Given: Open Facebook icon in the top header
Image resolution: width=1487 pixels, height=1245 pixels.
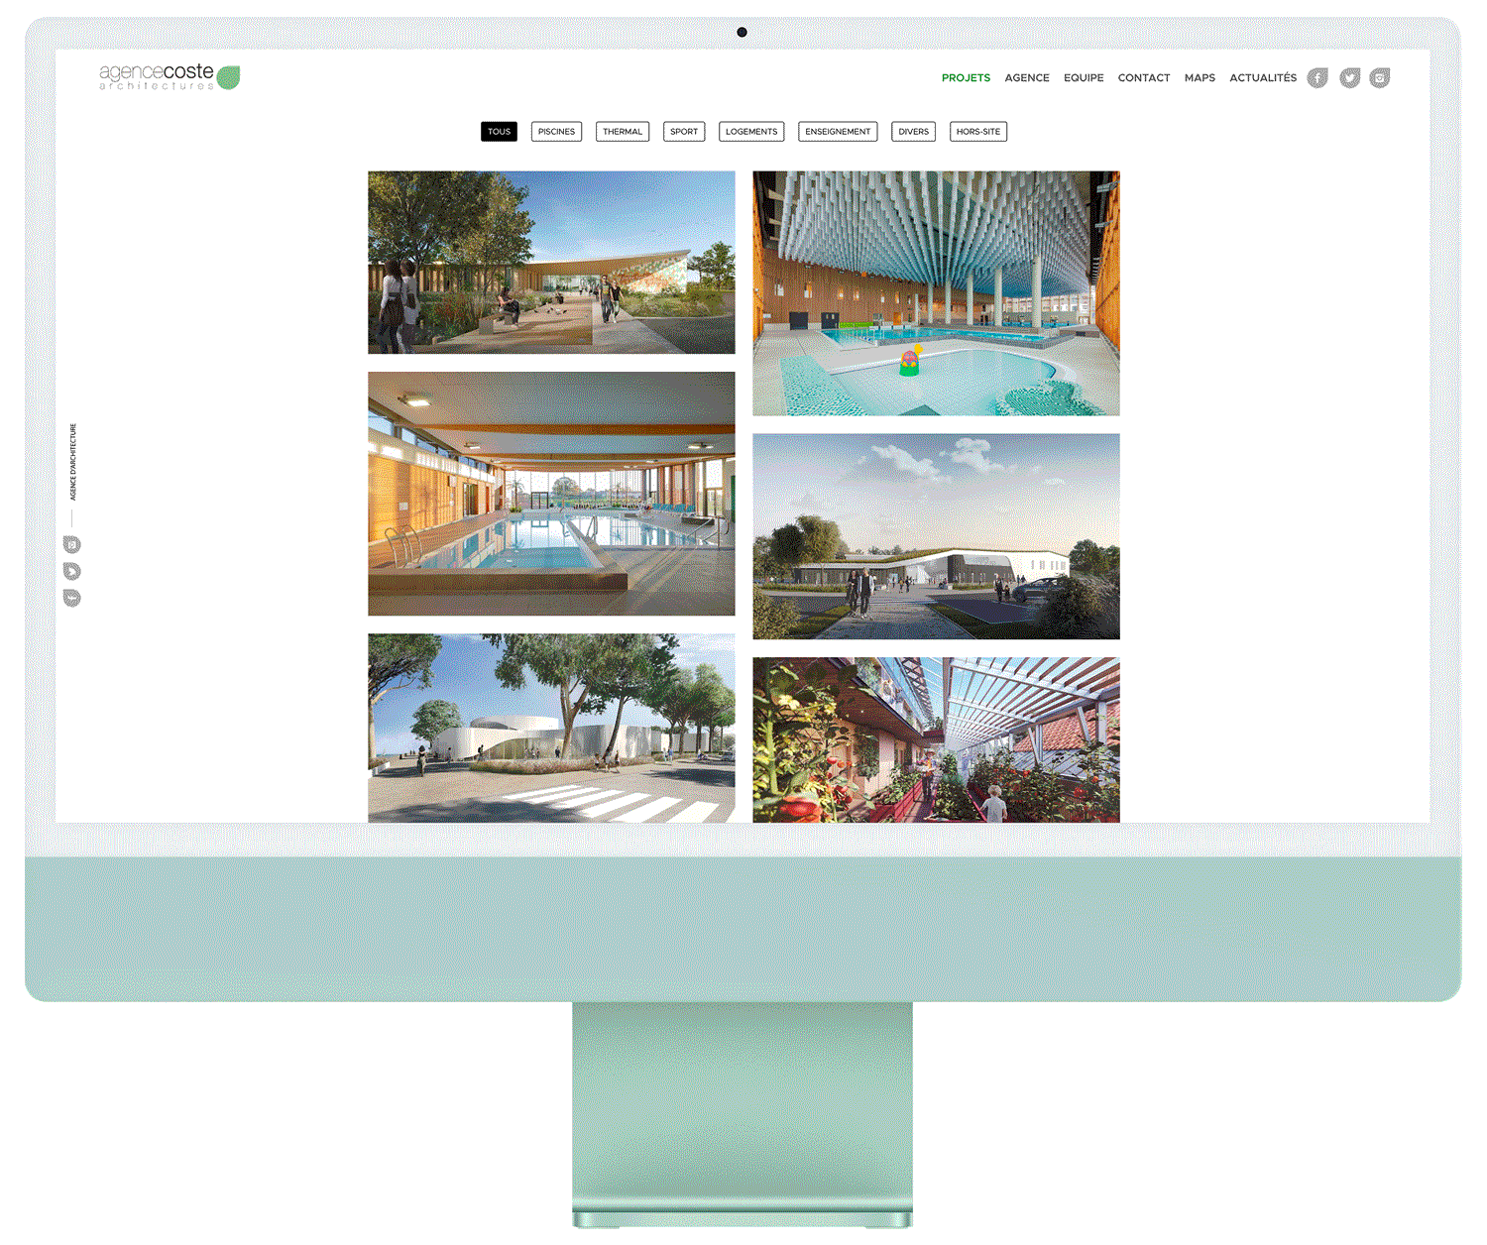Looking at the screenshot, I should [1317, 78].
